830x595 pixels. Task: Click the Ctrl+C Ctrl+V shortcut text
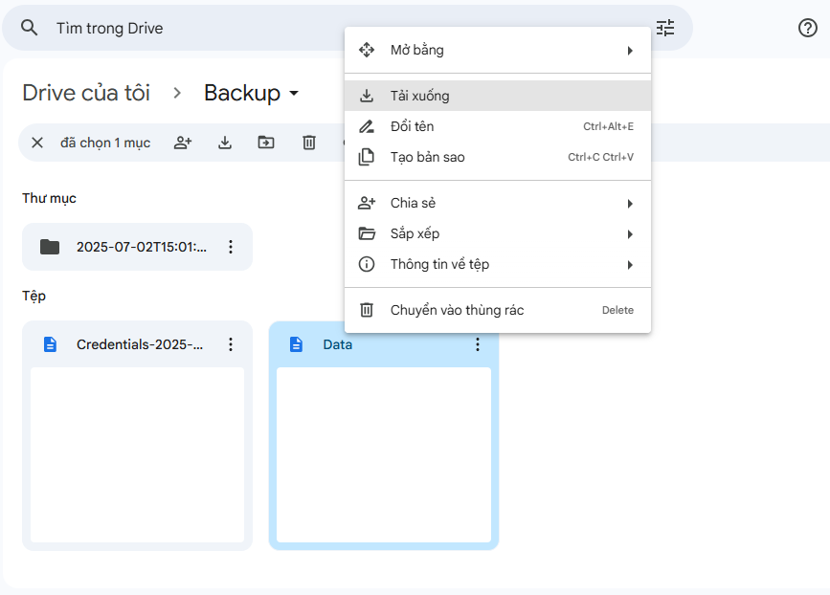(x=601, y=157)
